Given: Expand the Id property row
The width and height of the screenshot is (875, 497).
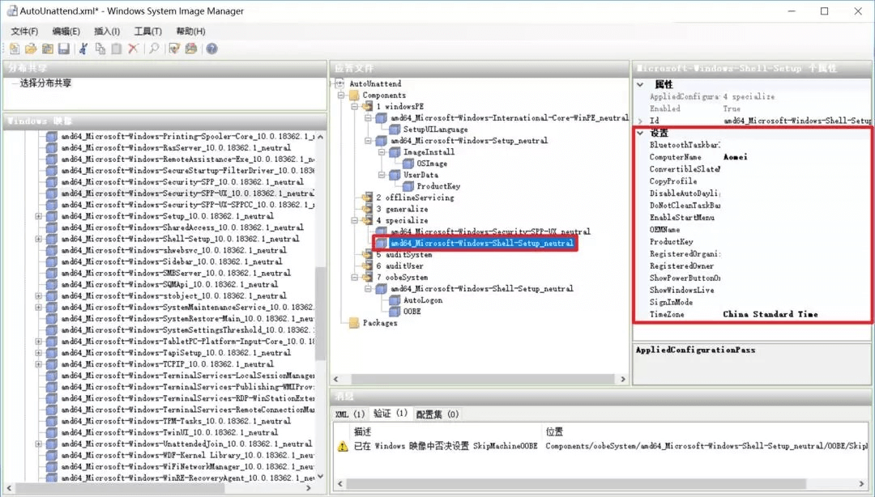Looking at the screenshot, I should click(x=640, y=121).
